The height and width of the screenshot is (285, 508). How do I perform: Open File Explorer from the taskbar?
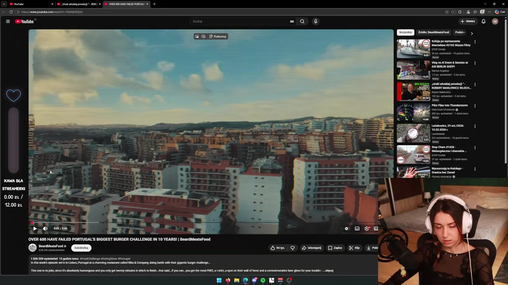click(x=237, y=280)
